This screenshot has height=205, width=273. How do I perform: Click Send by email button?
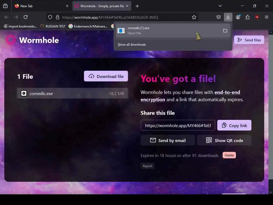coord(168,140)
